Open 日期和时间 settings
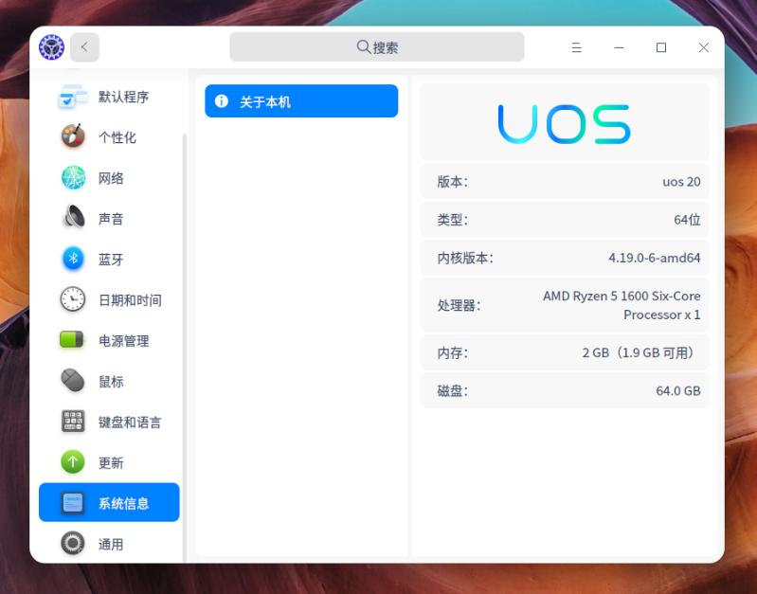 tap(109, 300)
